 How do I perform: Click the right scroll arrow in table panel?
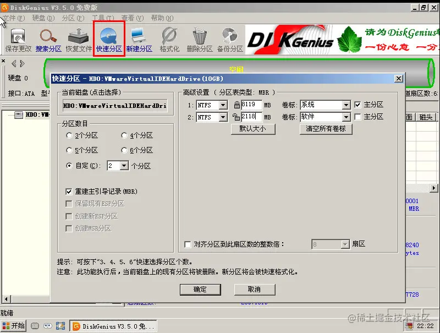[x=434, y=188]
